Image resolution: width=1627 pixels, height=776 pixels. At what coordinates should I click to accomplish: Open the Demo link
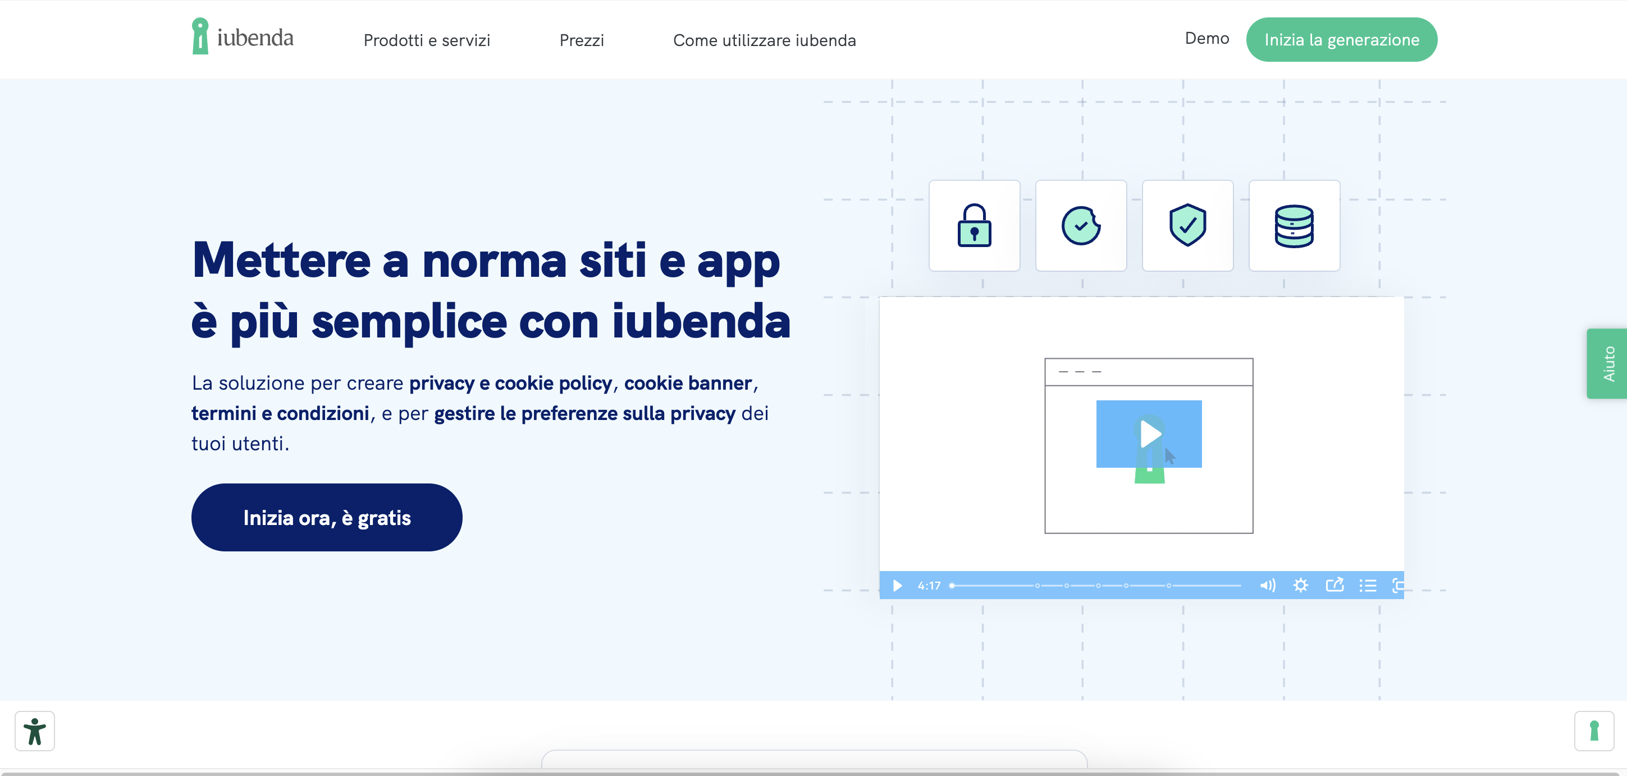1206,39
